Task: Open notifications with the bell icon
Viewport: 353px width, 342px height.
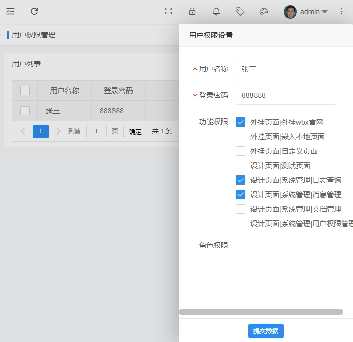Action: (216, 11)
